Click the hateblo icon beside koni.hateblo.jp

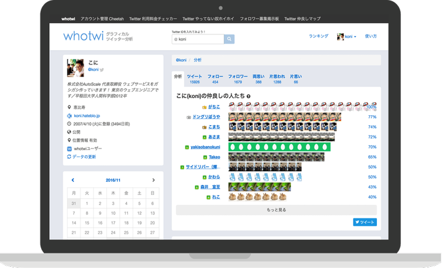point(69,116)
